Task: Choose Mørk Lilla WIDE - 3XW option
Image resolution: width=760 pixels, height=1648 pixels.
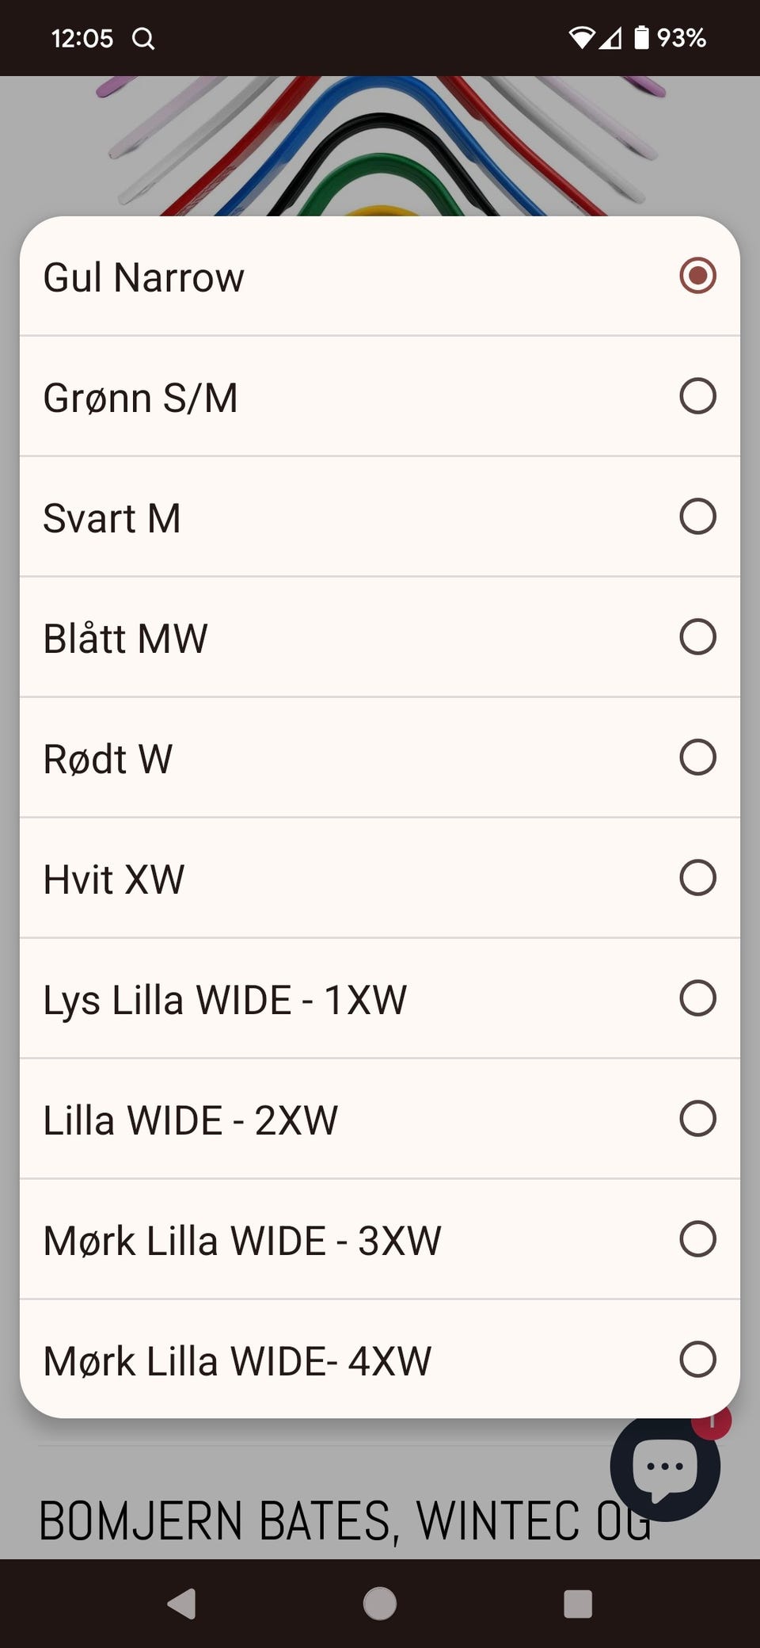Action: (x=380, y=1239)
